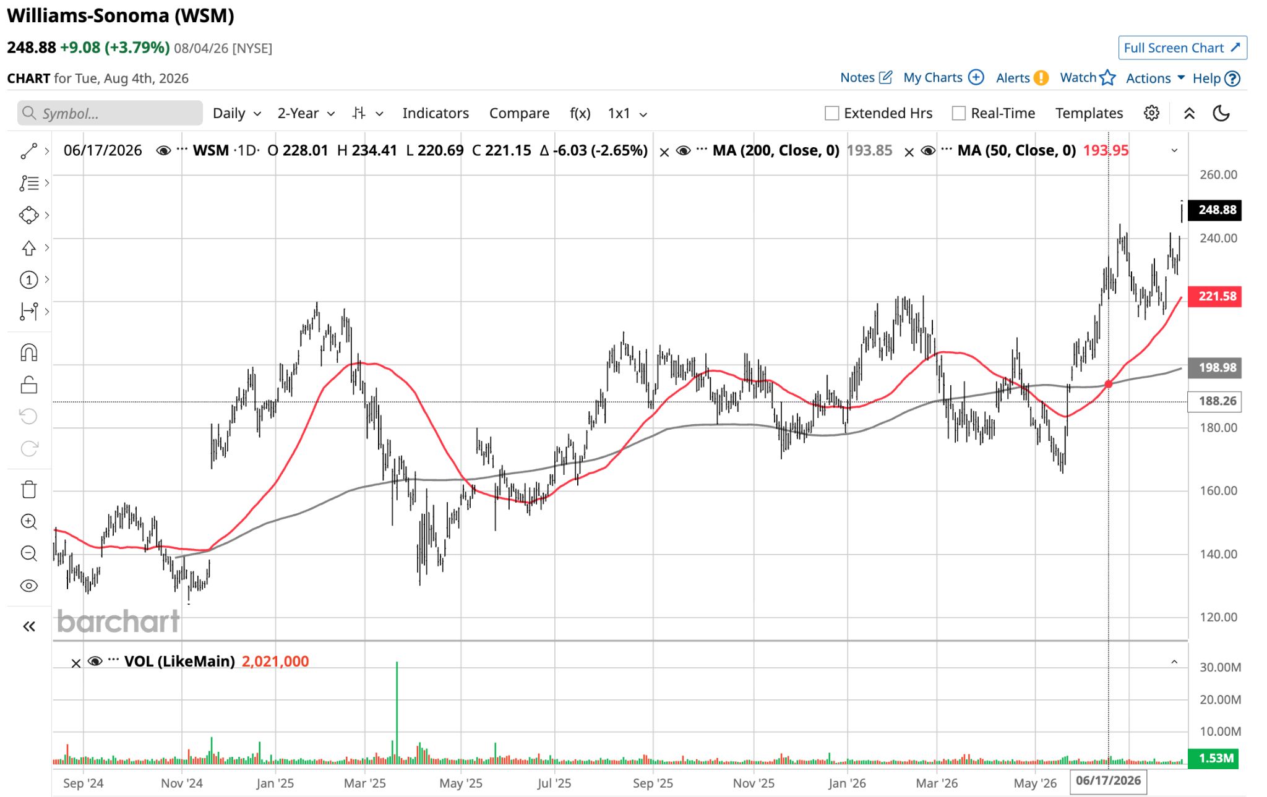
Task: Open the bar type selector
Action: [367, 113]
